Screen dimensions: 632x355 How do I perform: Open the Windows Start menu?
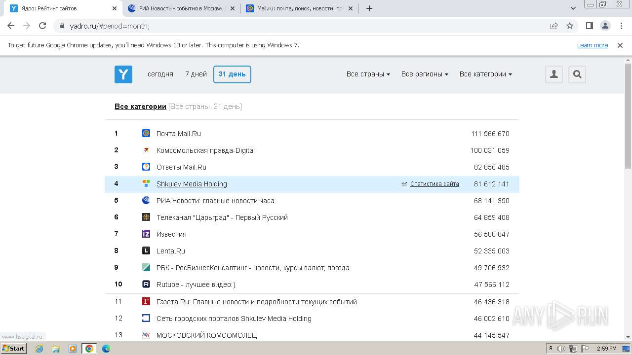13,349
